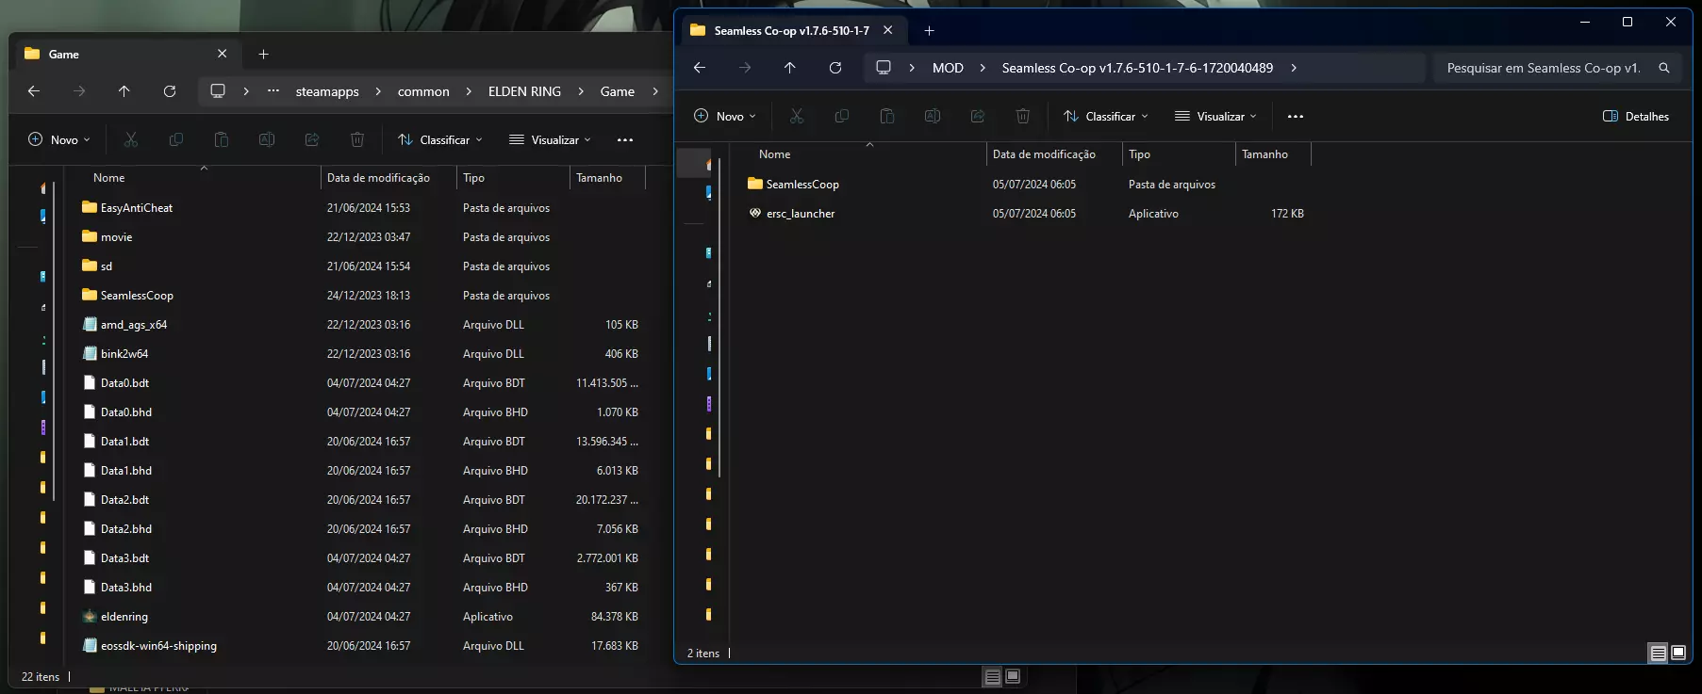Switch to details list view in right window
The image size is (1702, 694).
(x=1658, y=653)
